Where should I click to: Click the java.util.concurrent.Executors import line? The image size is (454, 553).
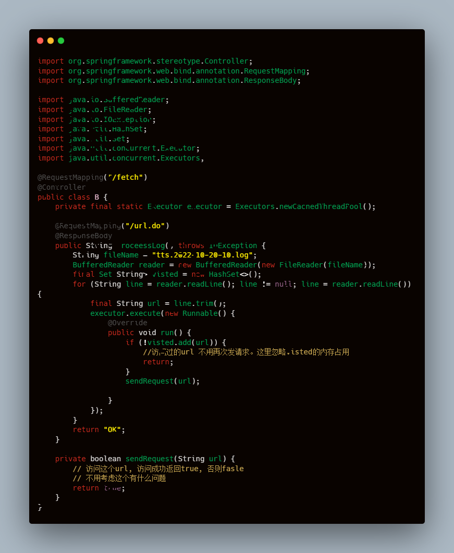(121, 158)
